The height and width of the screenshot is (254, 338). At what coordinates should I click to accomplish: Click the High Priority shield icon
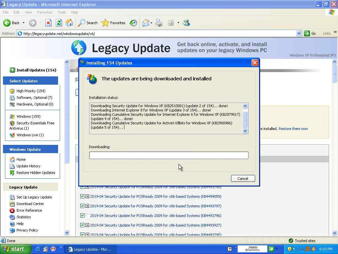point(12,91)
